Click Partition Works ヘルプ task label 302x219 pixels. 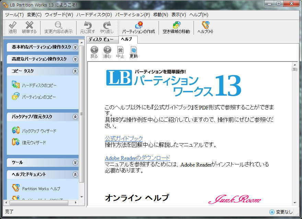point(41,188)
